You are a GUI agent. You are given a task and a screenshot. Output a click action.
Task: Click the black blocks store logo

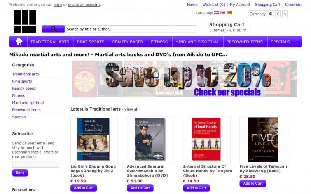pos(25,21)
